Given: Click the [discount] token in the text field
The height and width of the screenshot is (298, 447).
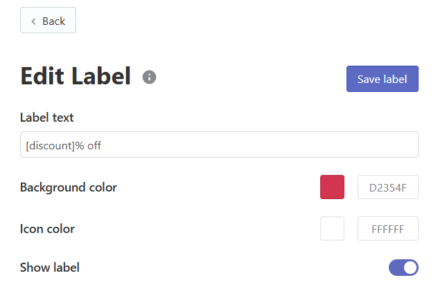Looking at the screenshot, I should coord(51,146).
